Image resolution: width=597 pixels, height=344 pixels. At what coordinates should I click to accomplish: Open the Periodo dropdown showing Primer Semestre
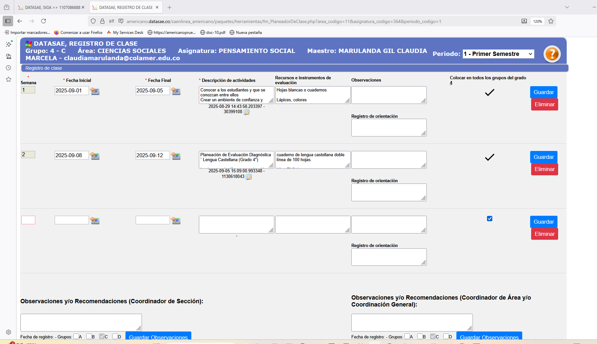point(498,54)
